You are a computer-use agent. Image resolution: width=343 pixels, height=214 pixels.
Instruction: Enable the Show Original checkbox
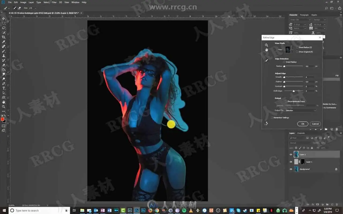(x=297, y=52)
